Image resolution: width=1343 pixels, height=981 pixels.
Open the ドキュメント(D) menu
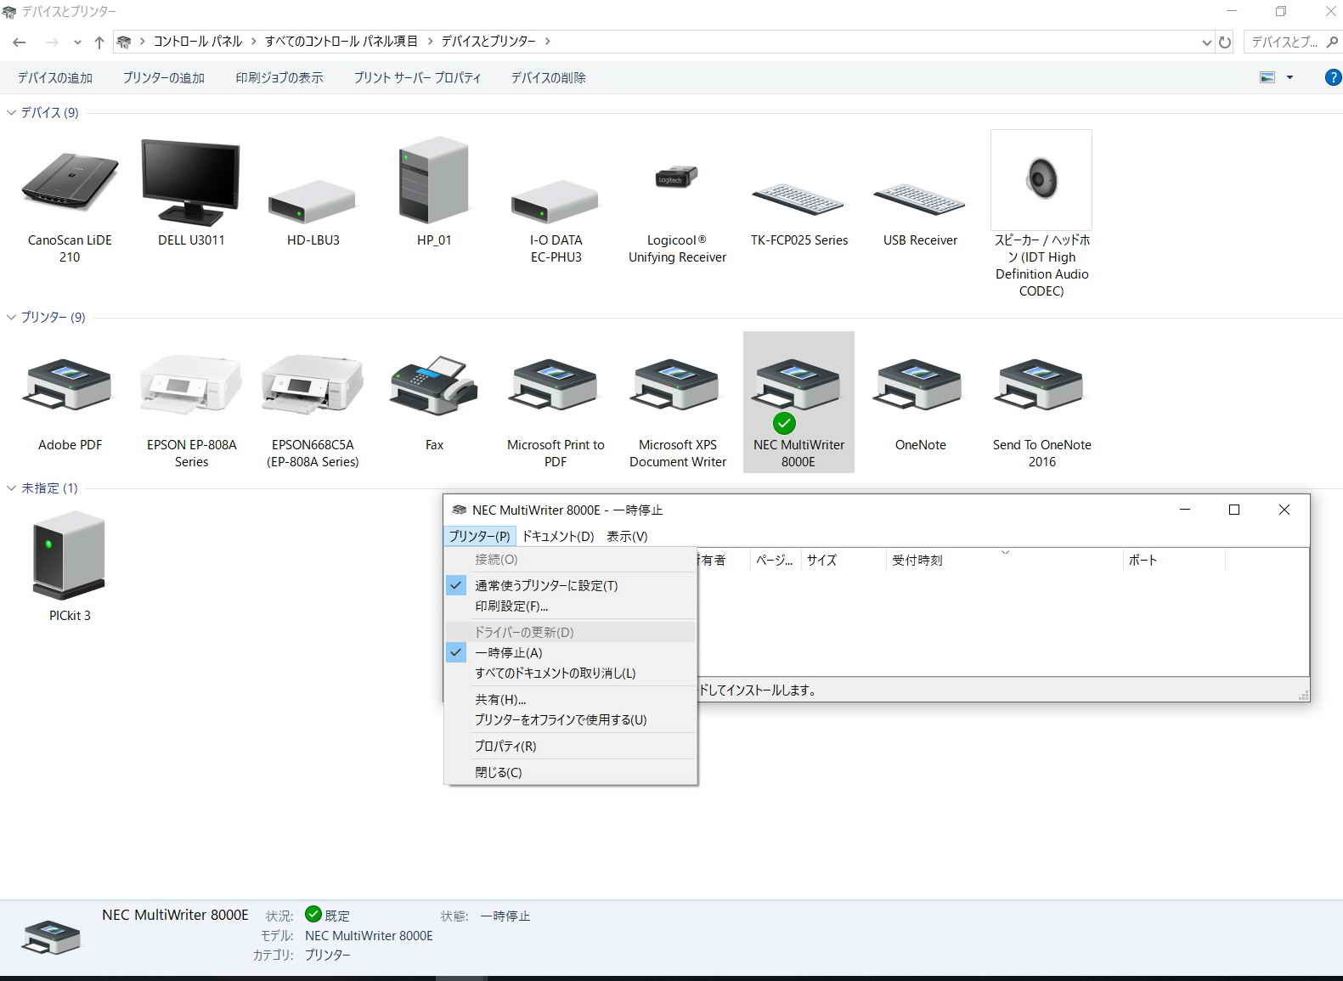click(x=557, y=536)
